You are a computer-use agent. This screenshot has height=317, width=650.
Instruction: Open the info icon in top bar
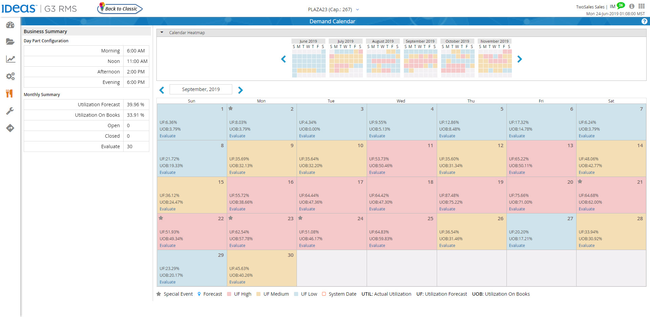pyautogui.click(x=632, y=6)
